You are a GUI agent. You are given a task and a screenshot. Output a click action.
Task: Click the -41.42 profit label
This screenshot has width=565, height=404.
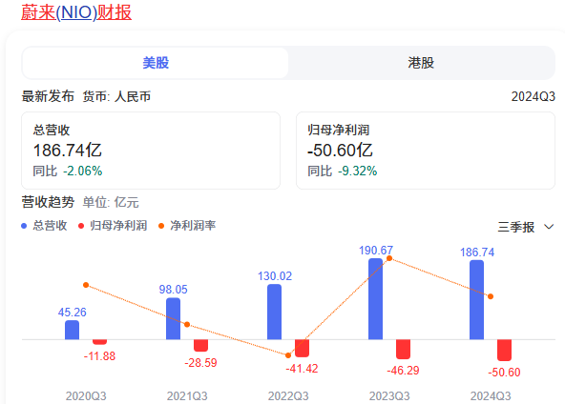pyautogui.click(x=302, y=369)
